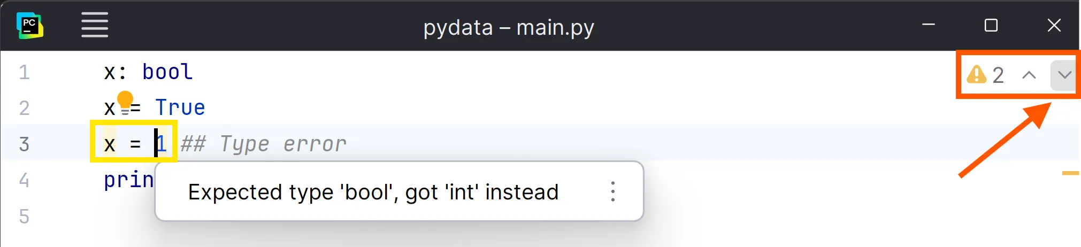Click the yellow warning triangle icon
The height and width of the screenshot is (247, 1081).
tap(977, 75)
